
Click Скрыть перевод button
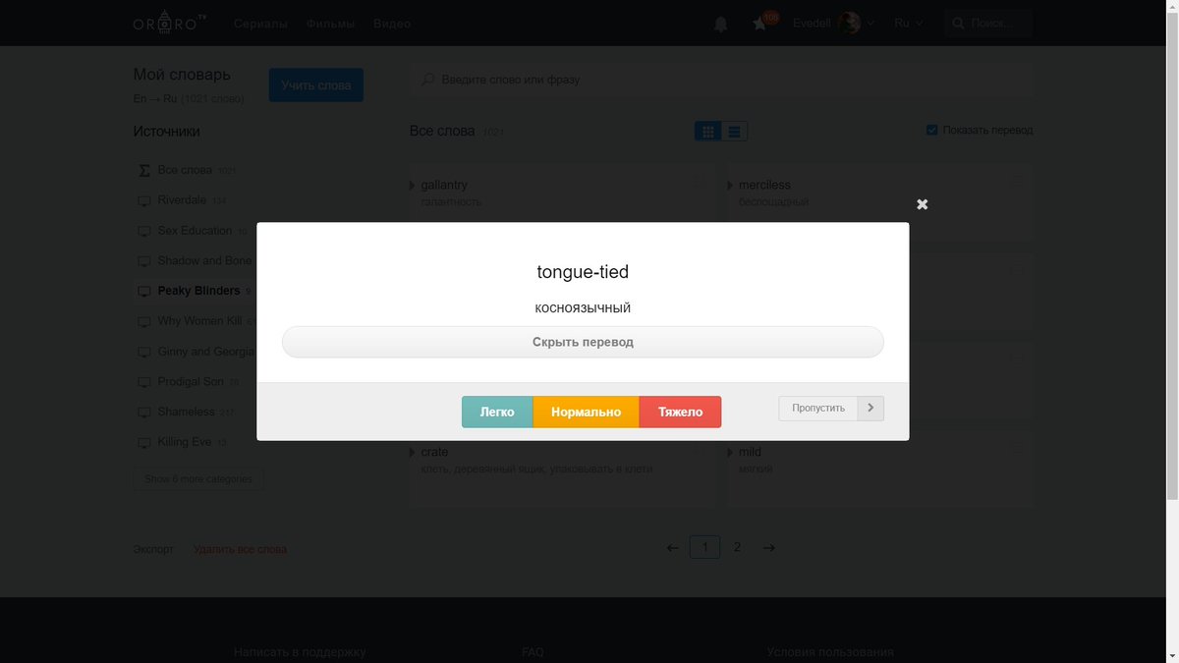pos(583,342)
